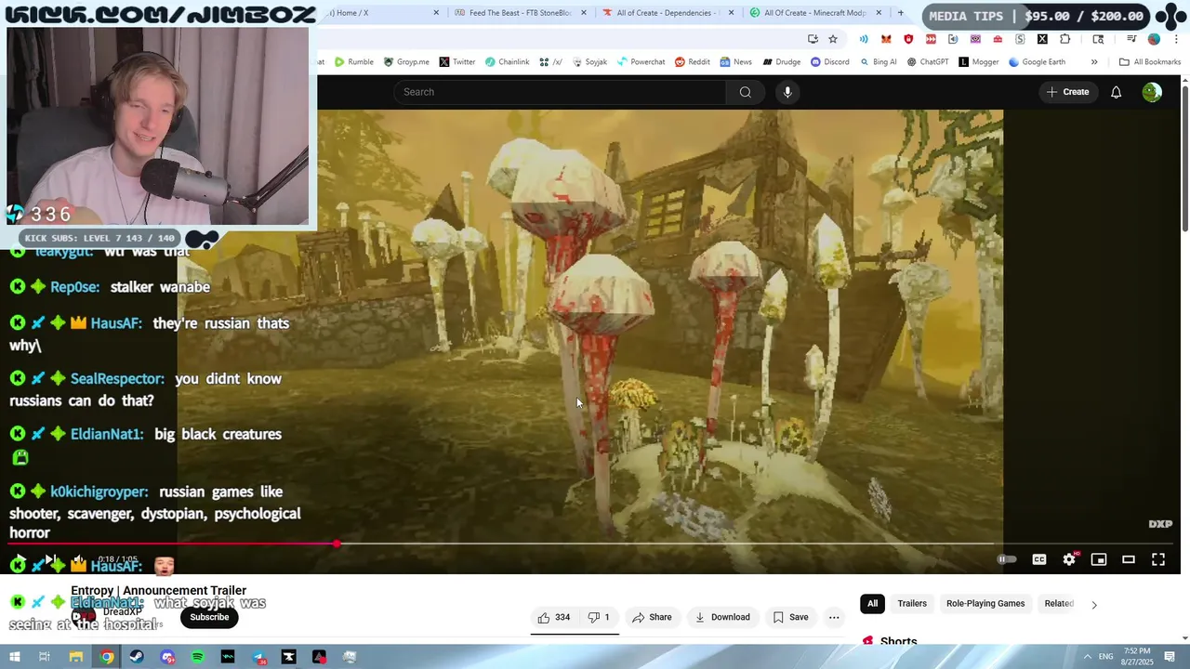Open Reddit bookmark
Image resolution: width=1190 pixels, height=669 pixels.
[692, 62]
